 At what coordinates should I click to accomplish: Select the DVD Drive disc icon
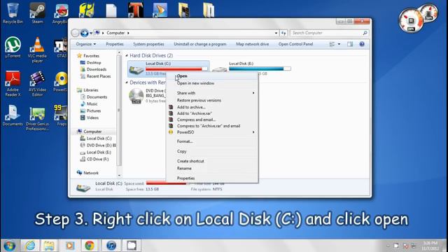pos(136,96)
